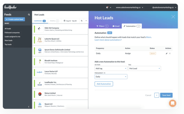Click Cancel in the feed editor
The height and width of the screenshot is (114, 184).
coord(148,95)
